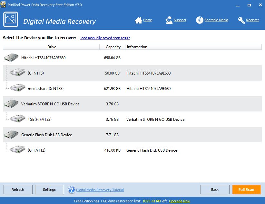Image resolution: width=265 pixels, height=204 pixels.
Task: Select the (C: NTFS) partition
Action: (35, 73)
